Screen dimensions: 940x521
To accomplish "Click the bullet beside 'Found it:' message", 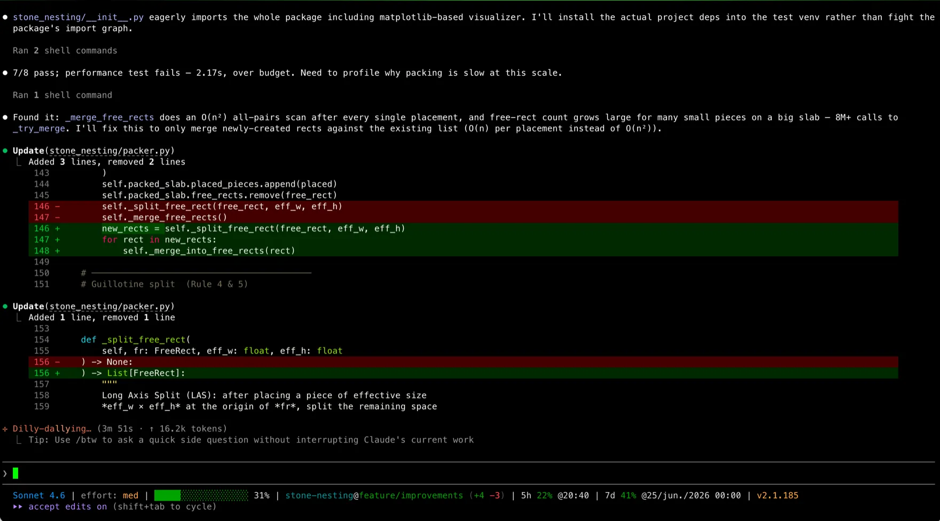I will click(5, 117).
